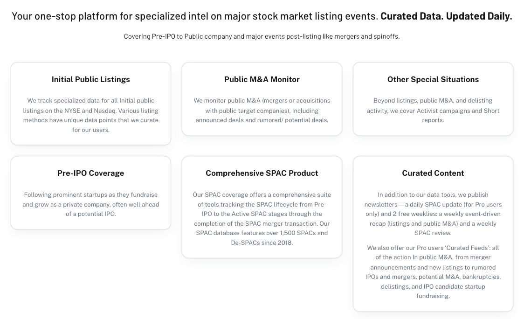The image size is (524, 319).
Task: Click the 'Covering Pre-IPO to Public company' subtitle
Action: [262, 36]
